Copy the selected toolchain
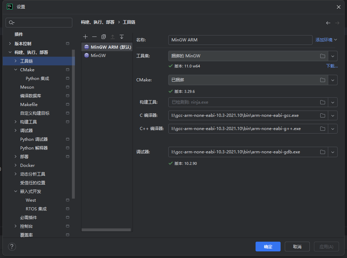Image resolution: width=347 pixels, height=258 pixels. coord(104,37)
